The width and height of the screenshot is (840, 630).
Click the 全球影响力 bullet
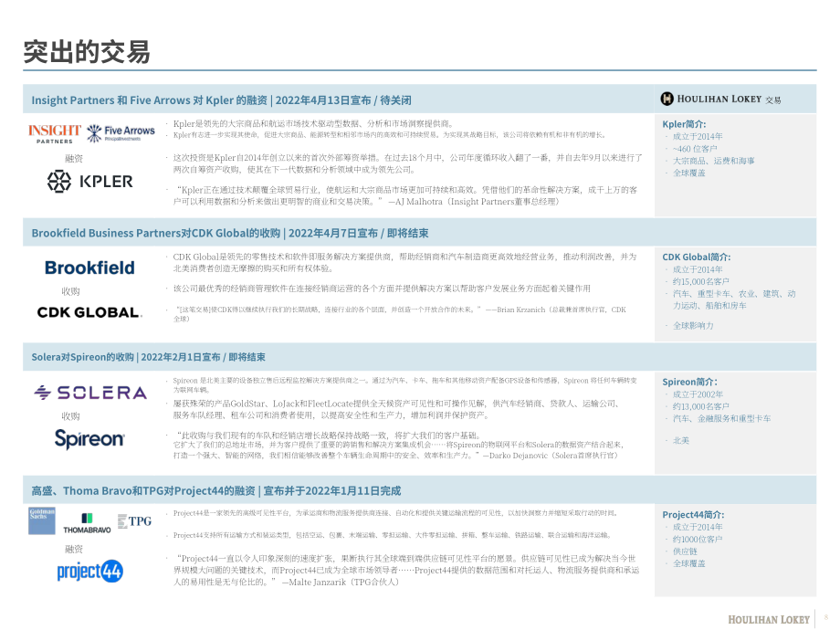tap(693, 326)
